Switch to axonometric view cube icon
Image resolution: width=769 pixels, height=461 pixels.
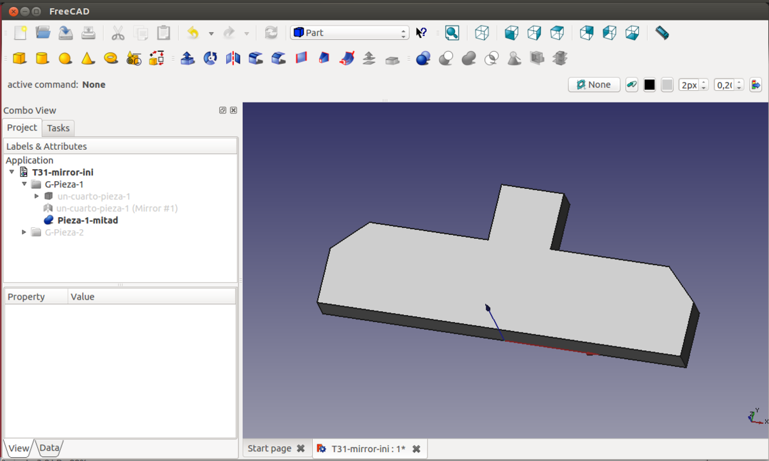coord(482,33)
